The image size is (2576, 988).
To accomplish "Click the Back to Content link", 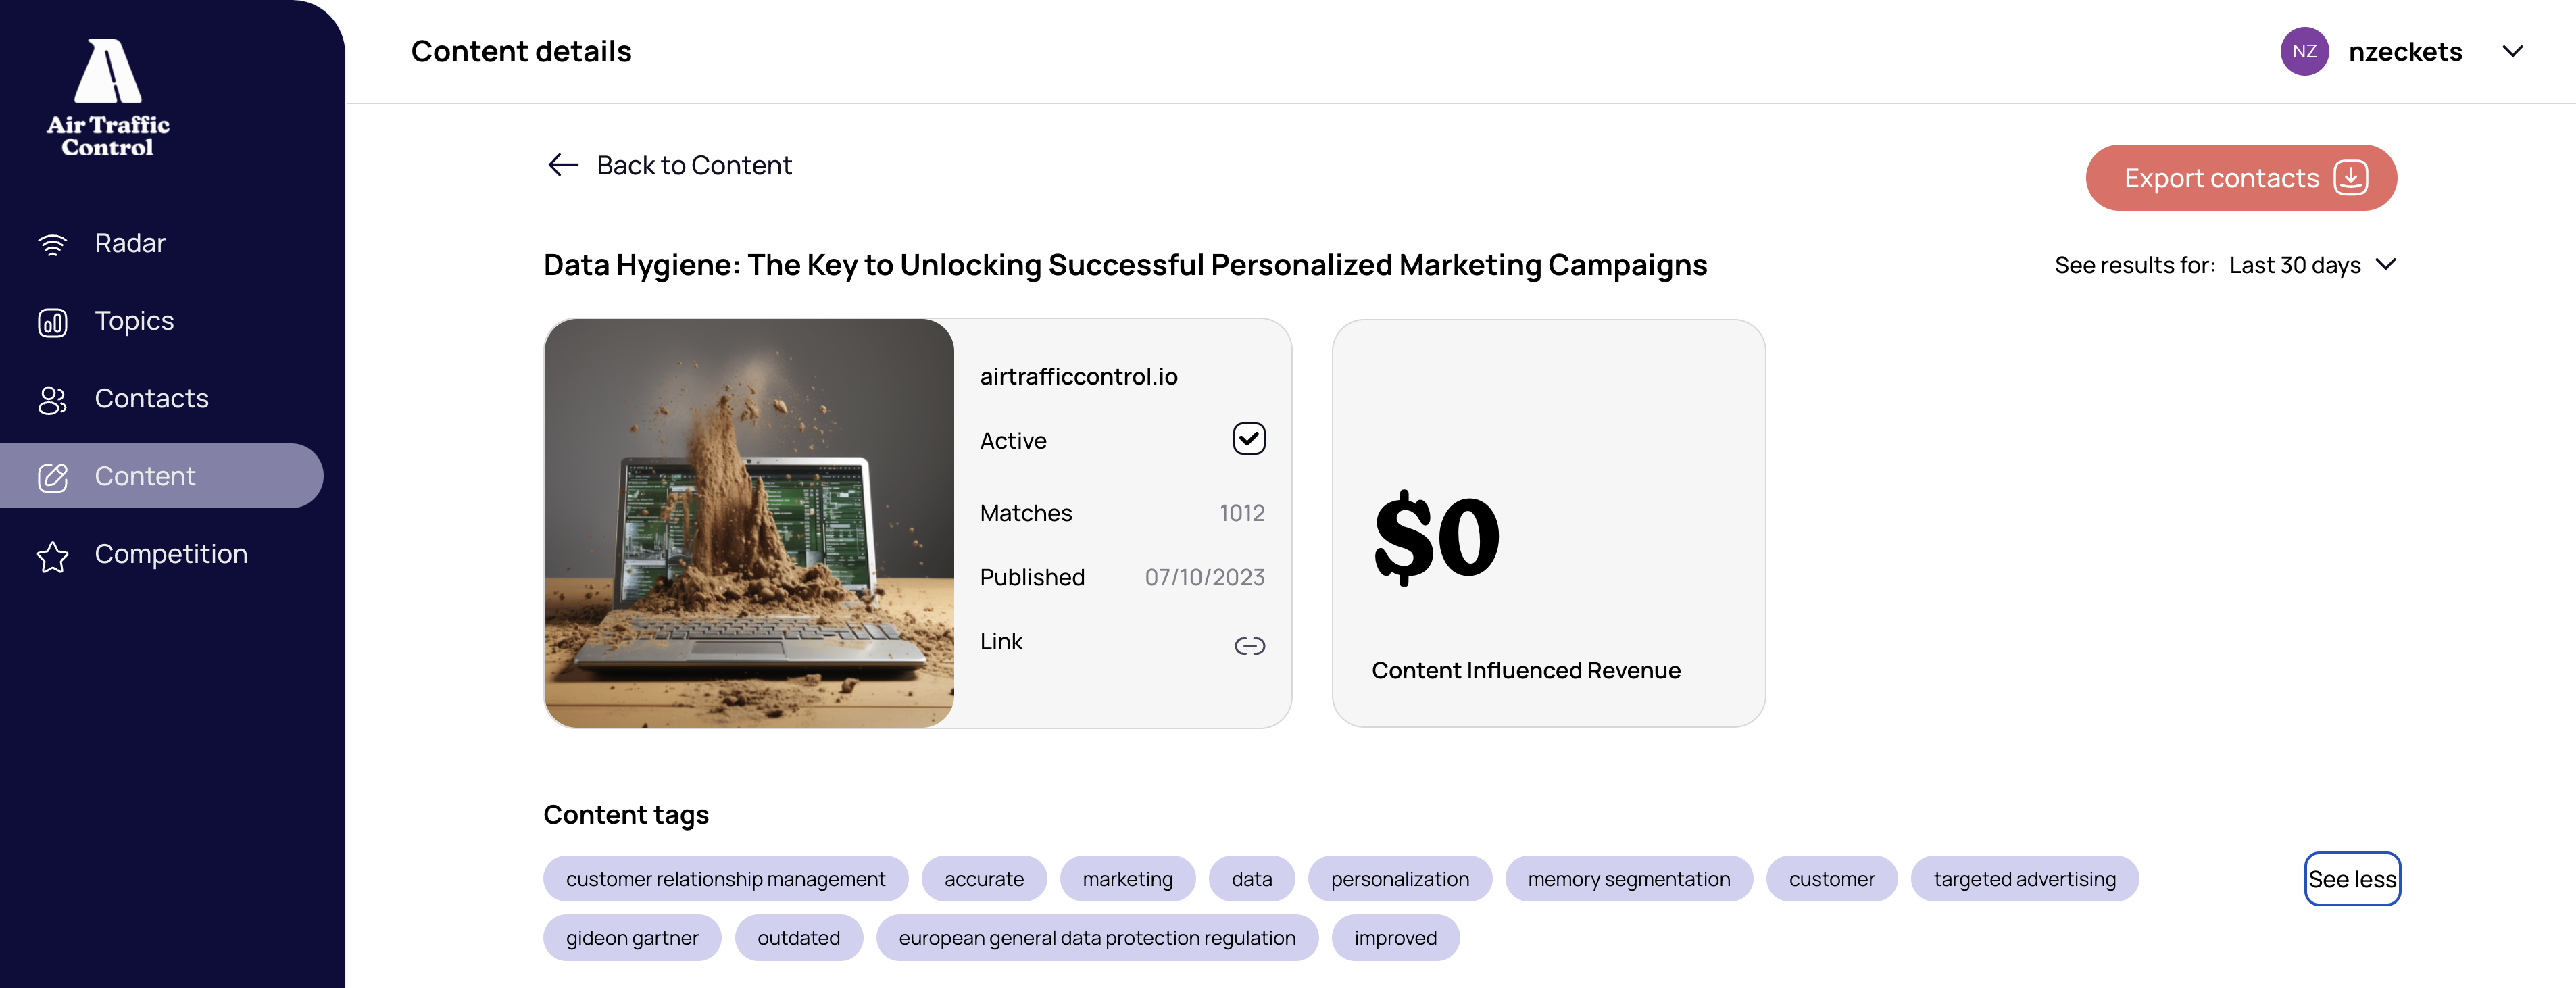I will [x=693, y=165].
